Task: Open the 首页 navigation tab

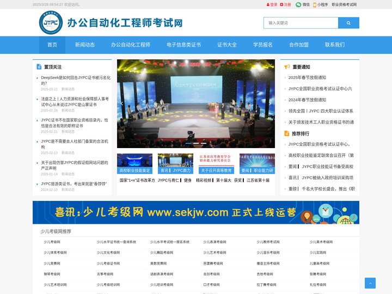Action: (x=52, y=45)
